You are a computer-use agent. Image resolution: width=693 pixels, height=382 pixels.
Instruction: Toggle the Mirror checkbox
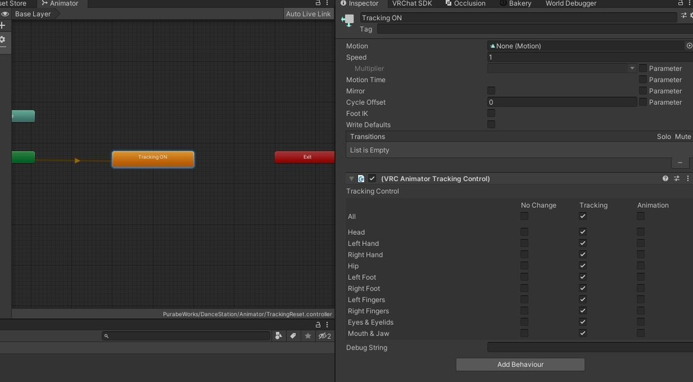(x=491, y=91)
